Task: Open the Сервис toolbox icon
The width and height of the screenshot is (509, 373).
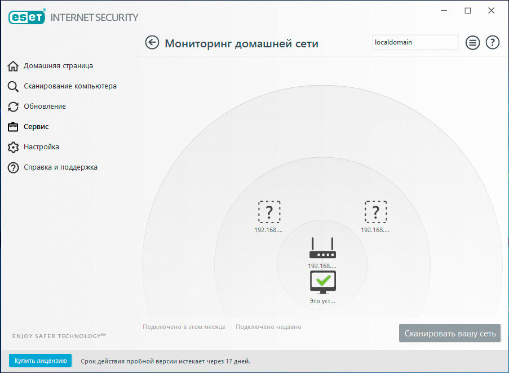Action: click(x=12, y=127)
